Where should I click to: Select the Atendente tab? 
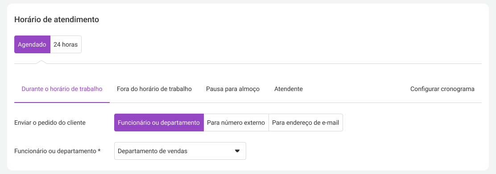coord(289,89)
